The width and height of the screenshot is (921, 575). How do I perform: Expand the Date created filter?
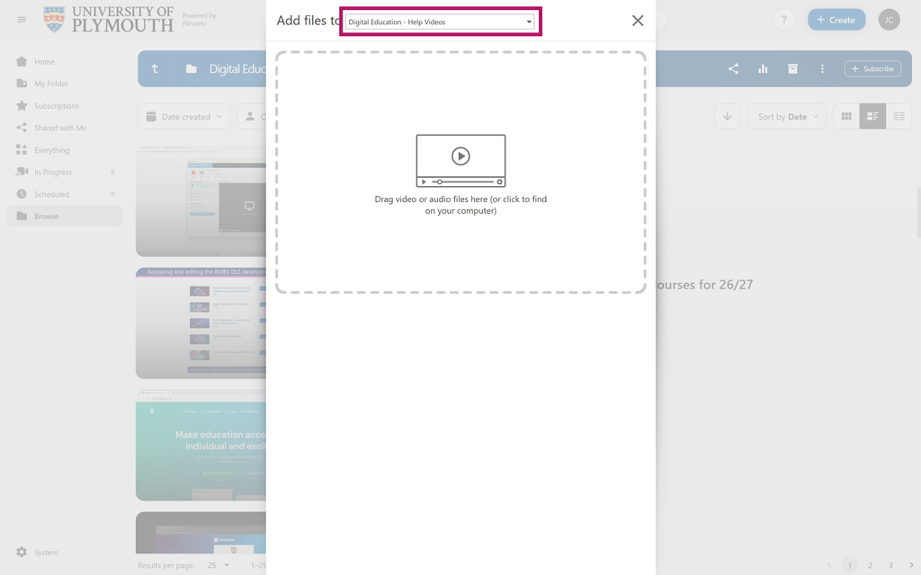click(x=184, y=117)
